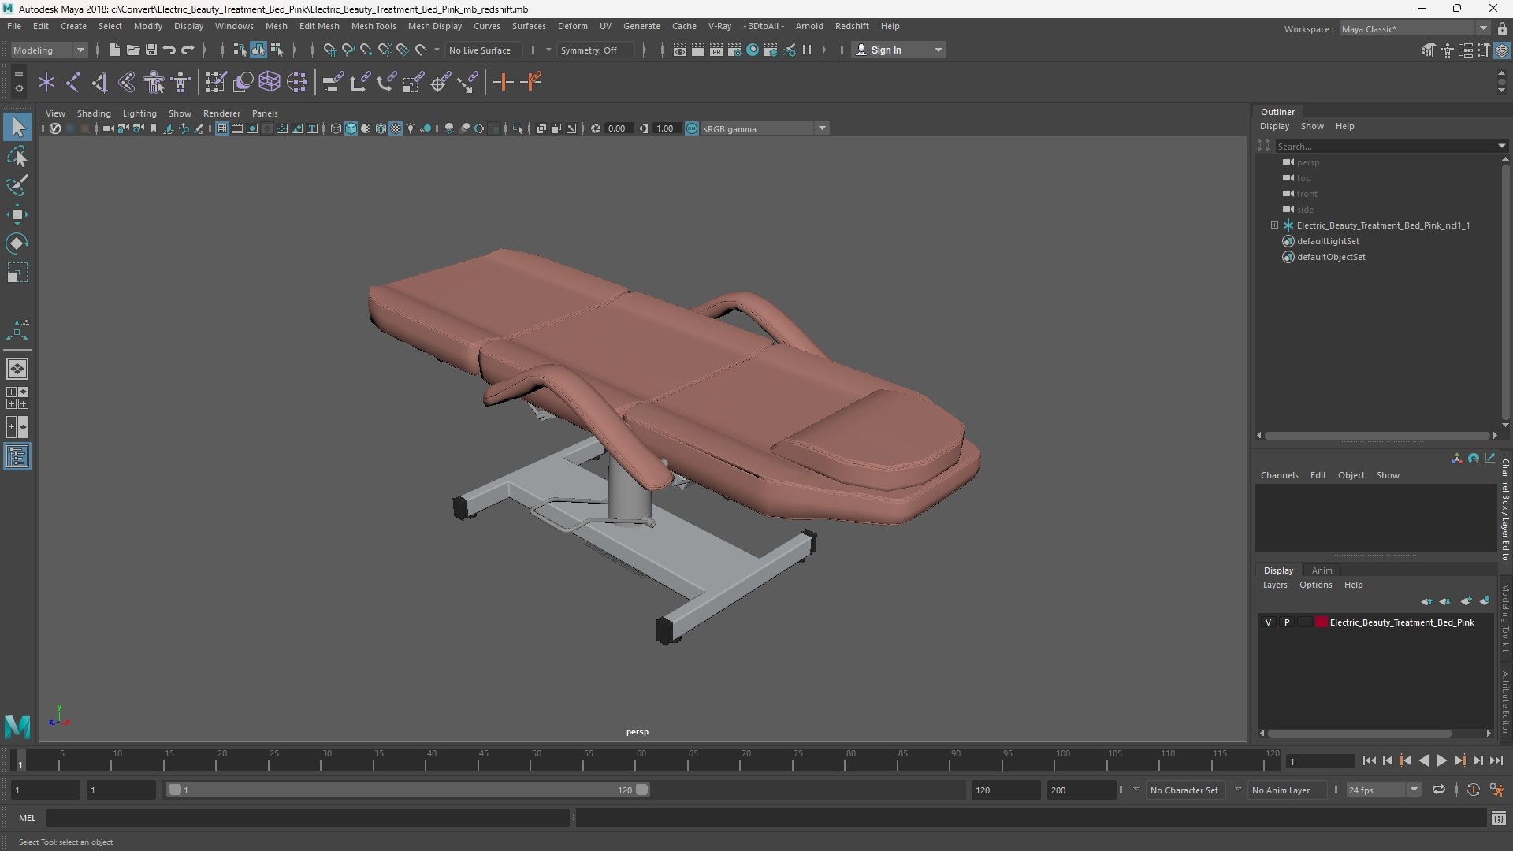Screen dimensions: 1513x851
Task: Open the Sign In dropdown
Action: pyautogui.click(x=898, y=50)
